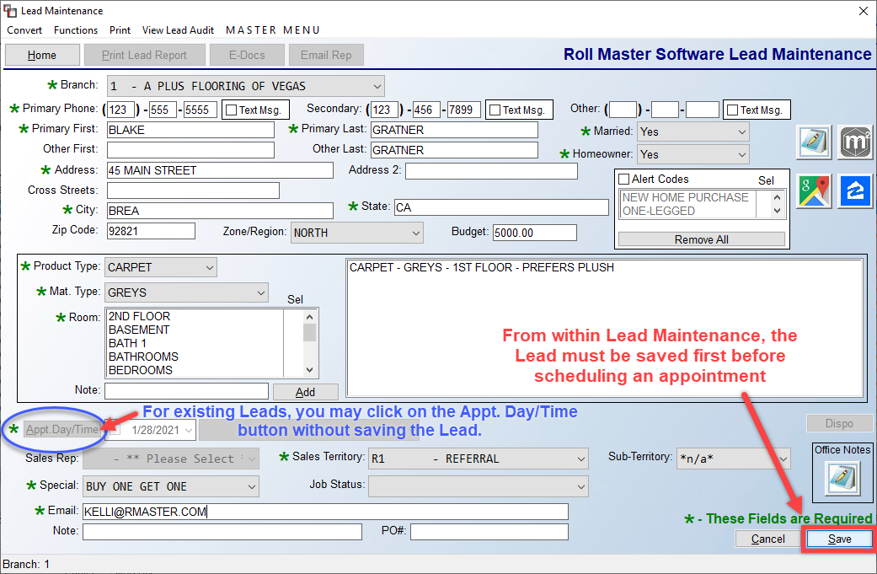Click Alert Codes list scroll down arrow
The height and width of the screenshot is (574, 877).
pos(777,211)
